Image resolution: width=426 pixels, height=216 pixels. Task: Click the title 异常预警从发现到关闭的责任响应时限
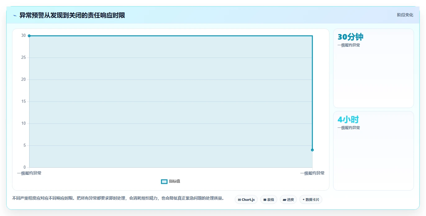point(72,15)
